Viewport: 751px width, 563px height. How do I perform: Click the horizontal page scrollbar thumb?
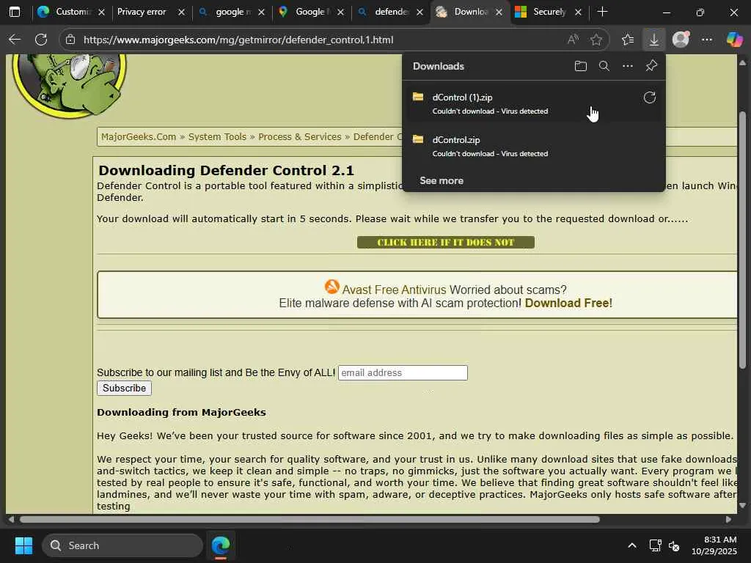309,520
